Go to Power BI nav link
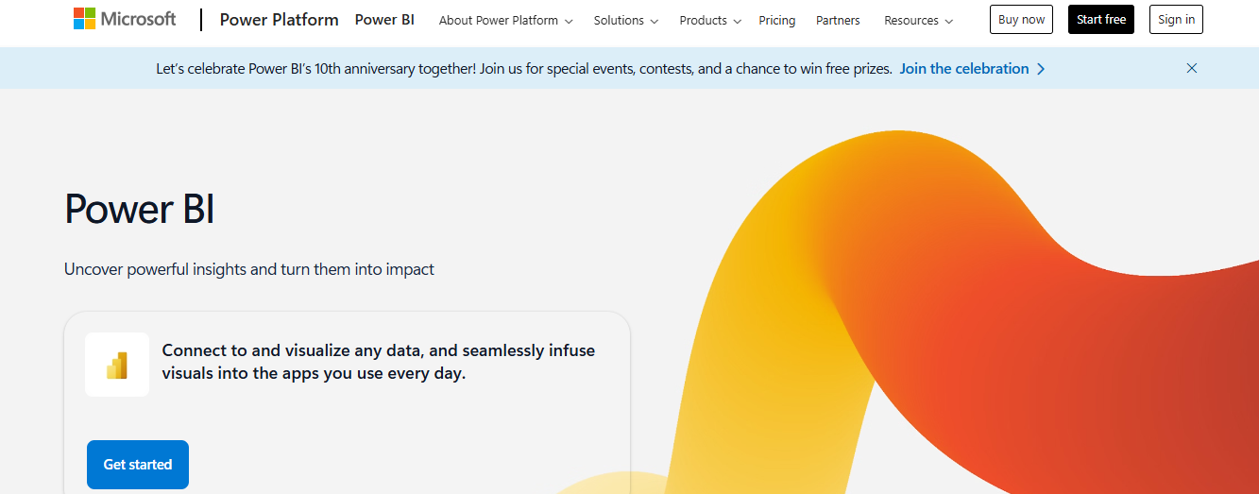1259x494 pixels. [384, 20]
